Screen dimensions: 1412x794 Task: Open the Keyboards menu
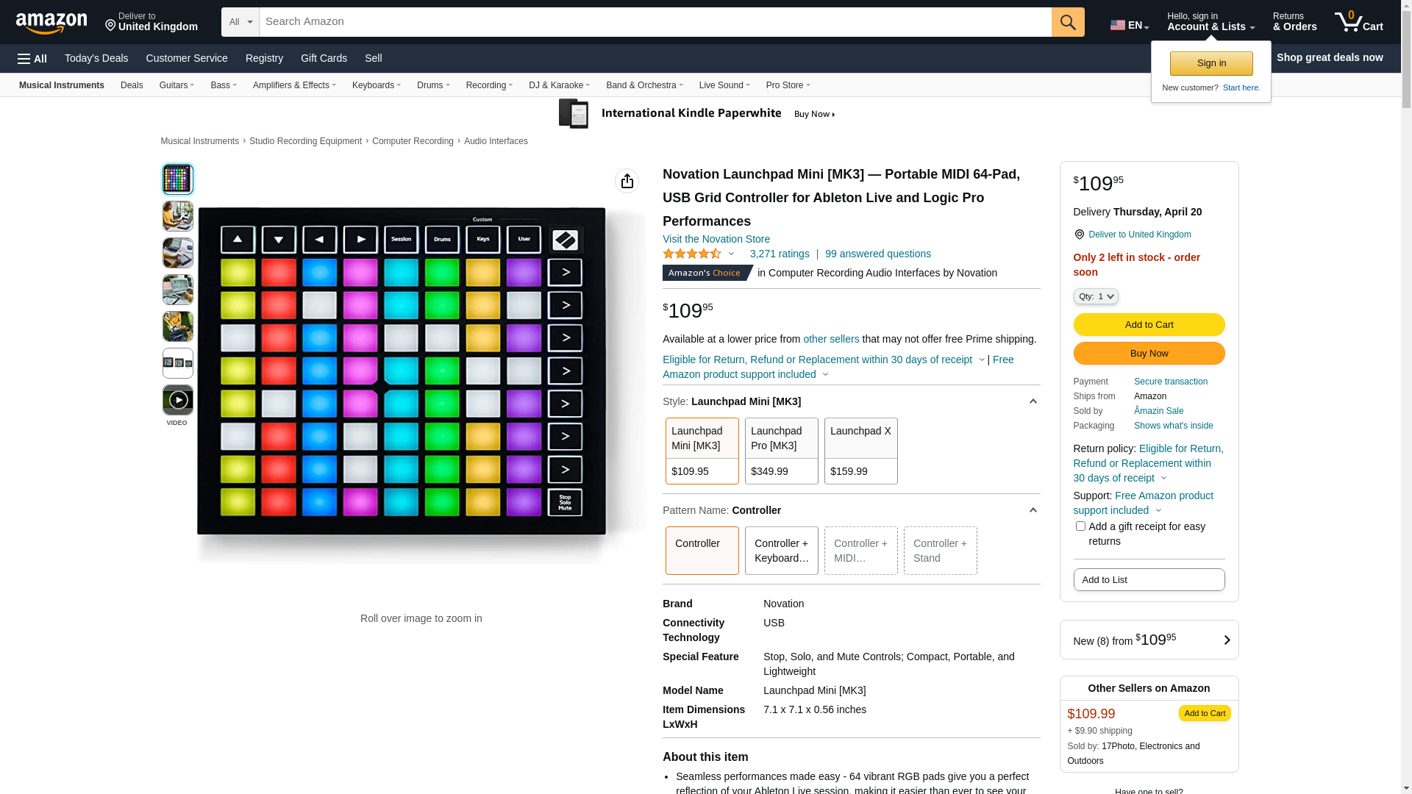point(377,85)
